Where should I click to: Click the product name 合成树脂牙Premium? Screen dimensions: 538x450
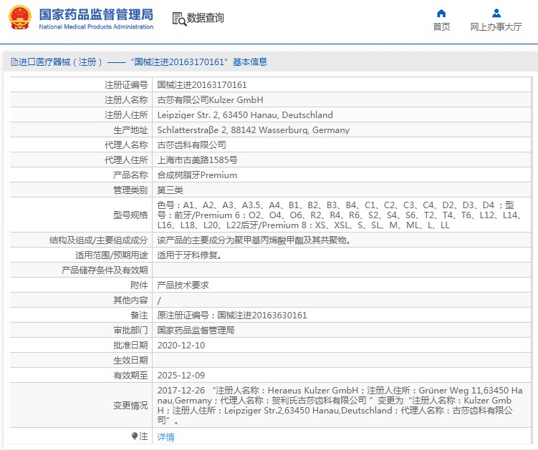197,175
